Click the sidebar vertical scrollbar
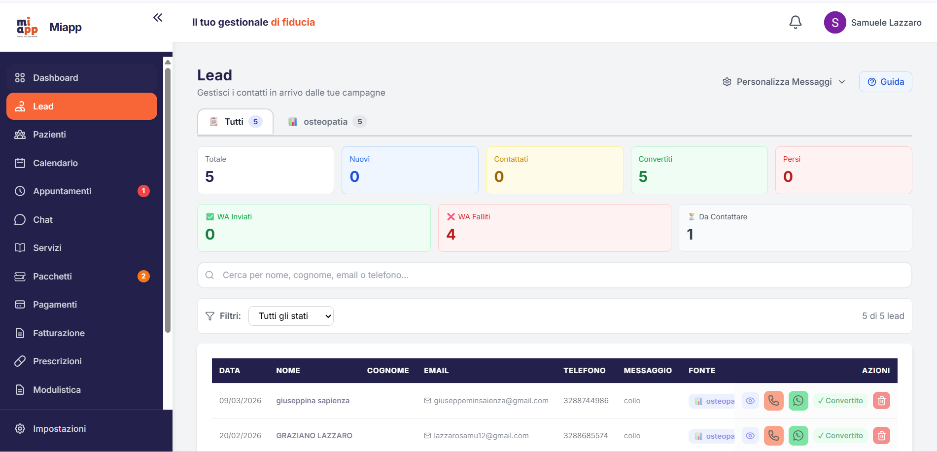The width and height of the screenshot is (937, 452). [x=168, y=197]
